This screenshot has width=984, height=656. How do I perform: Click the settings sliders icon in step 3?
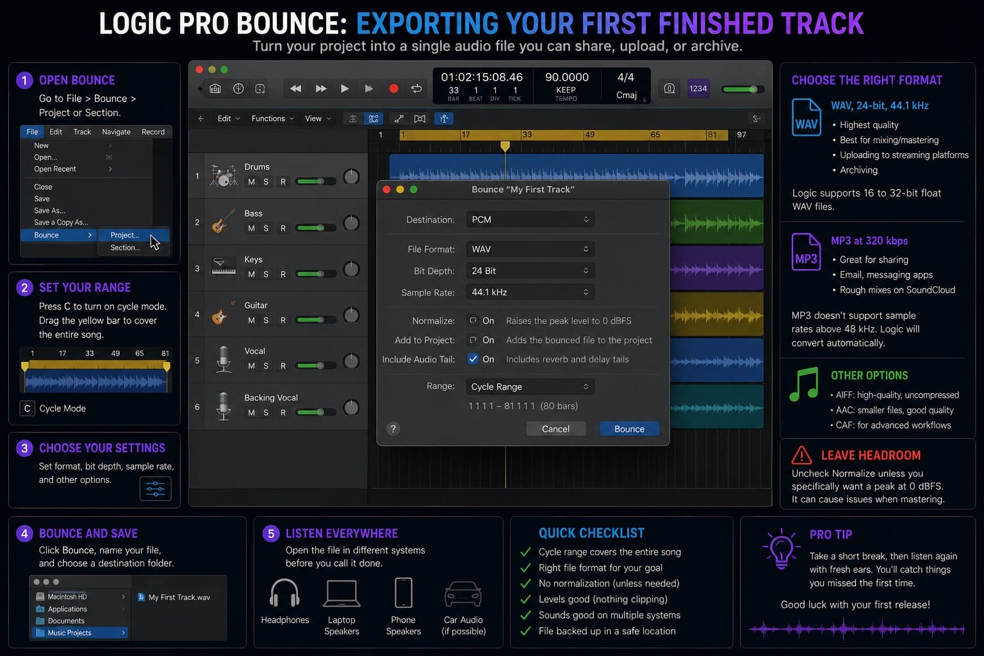[155, 489]
